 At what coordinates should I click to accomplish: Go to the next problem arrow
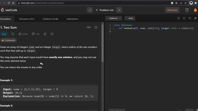click(x=119, y=10)
